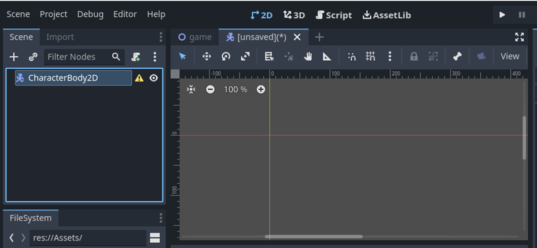Open the Script workspace
The image size is (537, 248).
click(333, 15)
